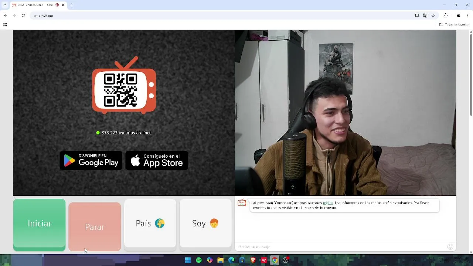The image size is (473, 266).
Task: Go back in browser history
Action: point(5,16)
